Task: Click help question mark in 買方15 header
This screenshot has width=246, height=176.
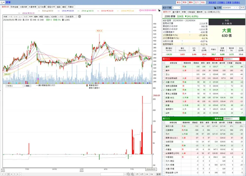Action: [213, 59]
